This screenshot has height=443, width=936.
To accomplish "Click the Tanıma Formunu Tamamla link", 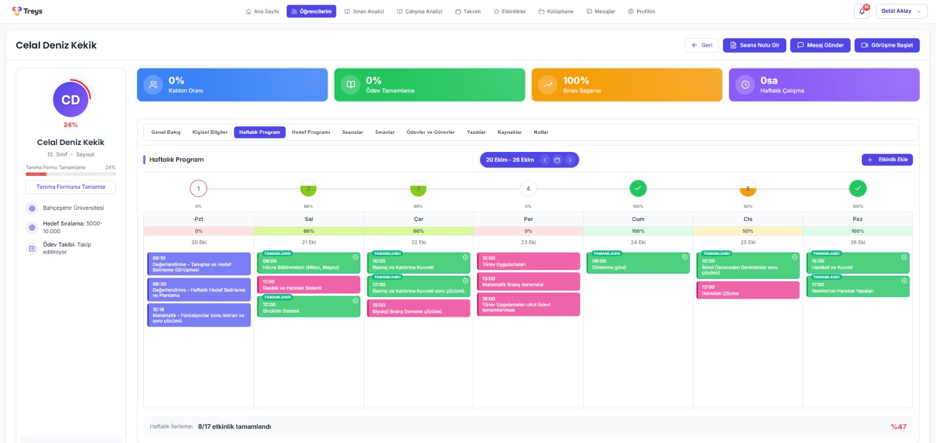I will [x=70, y=187].
